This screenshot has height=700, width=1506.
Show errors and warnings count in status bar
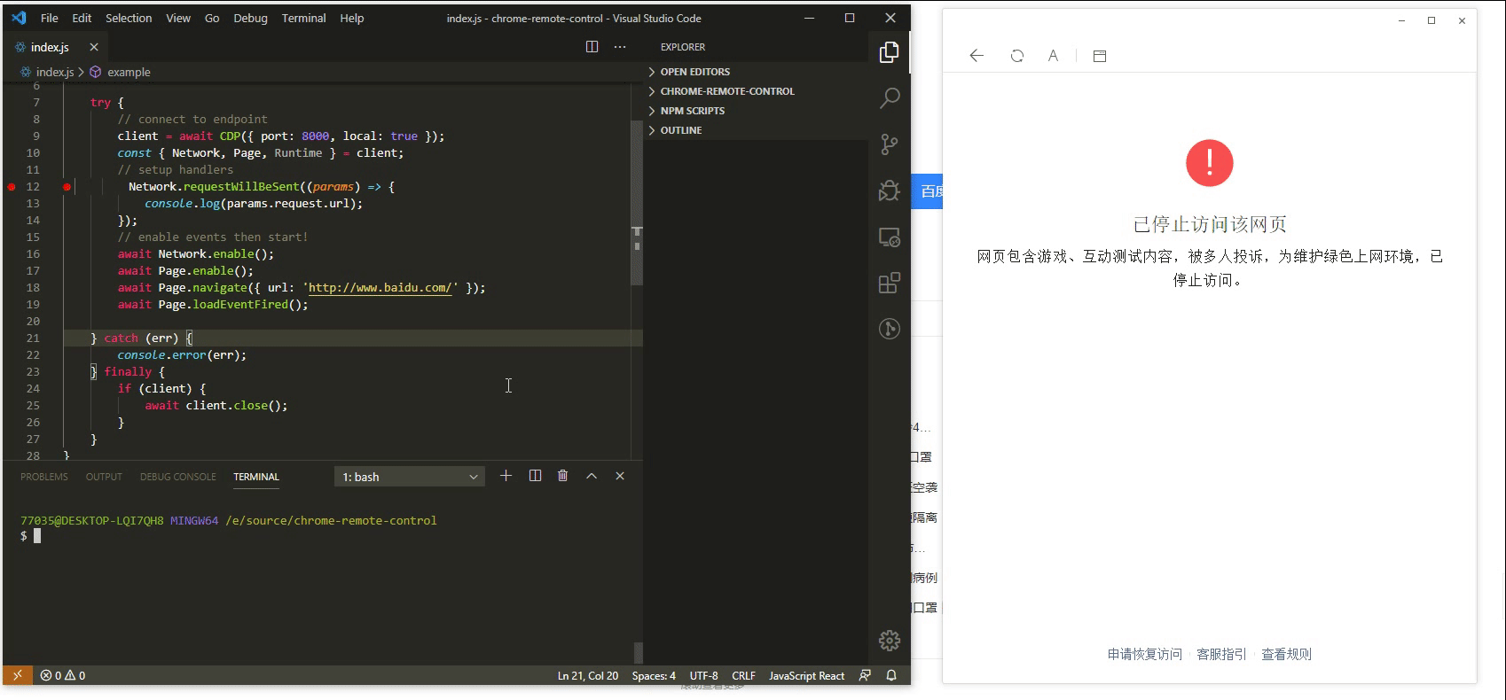tap(62, 675)
